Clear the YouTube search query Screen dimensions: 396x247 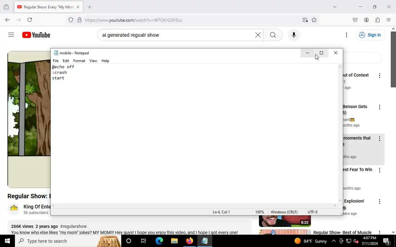[258, 35]
